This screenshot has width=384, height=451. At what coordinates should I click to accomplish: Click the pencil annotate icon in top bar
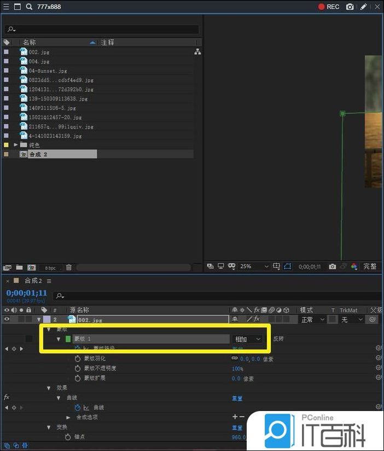pos(364,7)
